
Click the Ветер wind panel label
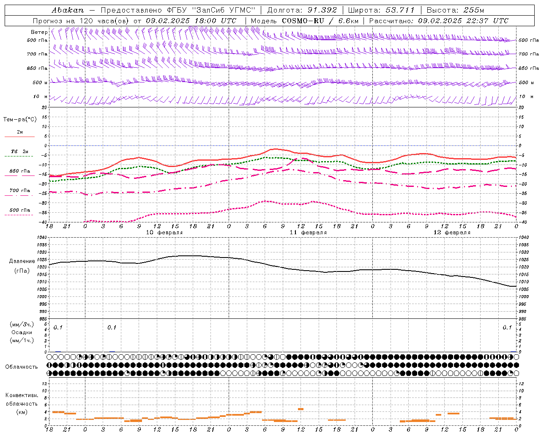coord(39,32)
